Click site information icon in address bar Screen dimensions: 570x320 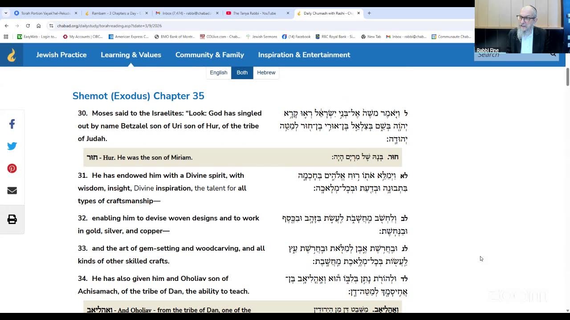click(51, 26)
